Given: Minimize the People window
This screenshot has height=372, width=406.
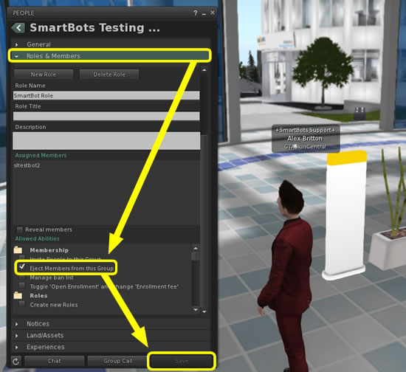Looking at the screenshot, I should click(204, 14).
